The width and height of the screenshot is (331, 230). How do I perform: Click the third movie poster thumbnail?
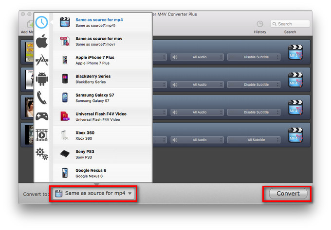point(29,107)
